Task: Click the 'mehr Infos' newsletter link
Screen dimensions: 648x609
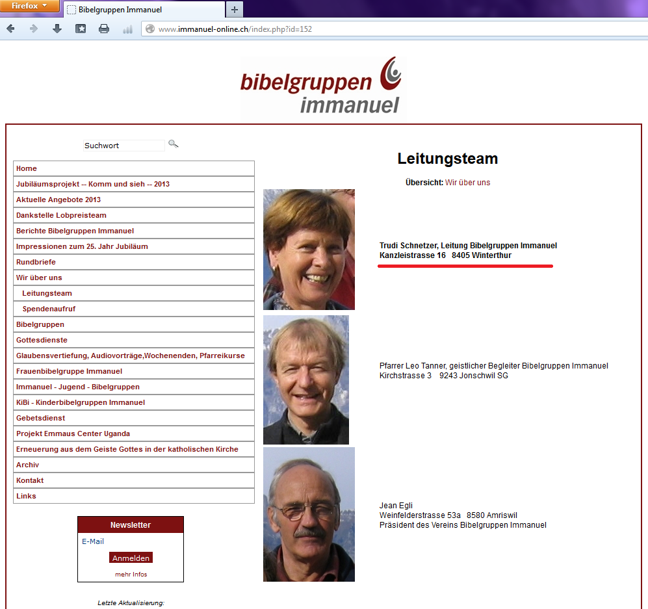Action: pos(131,574)
